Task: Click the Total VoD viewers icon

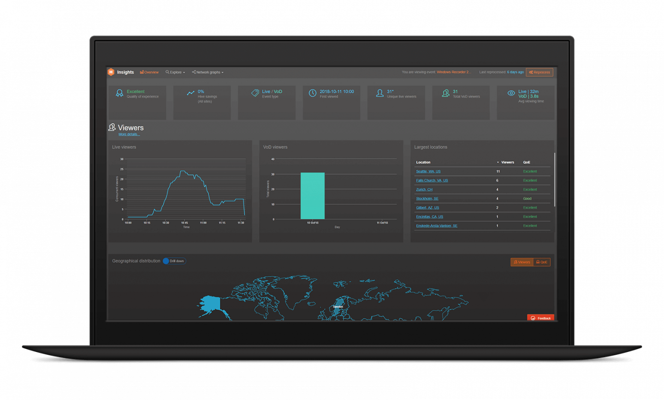Action: click(x=445, y=93)
